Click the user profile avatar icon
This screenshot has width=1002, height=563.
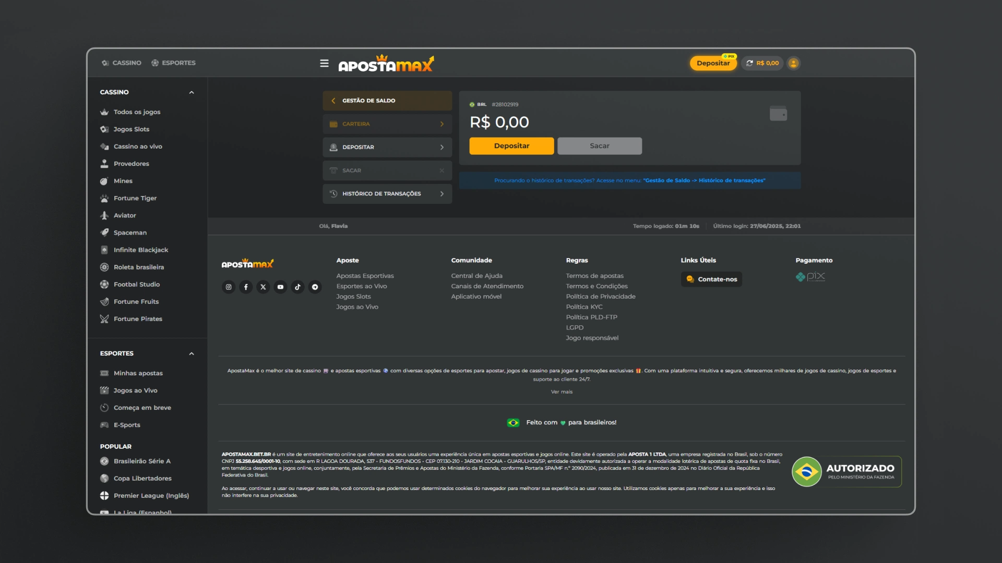[793, 63]
